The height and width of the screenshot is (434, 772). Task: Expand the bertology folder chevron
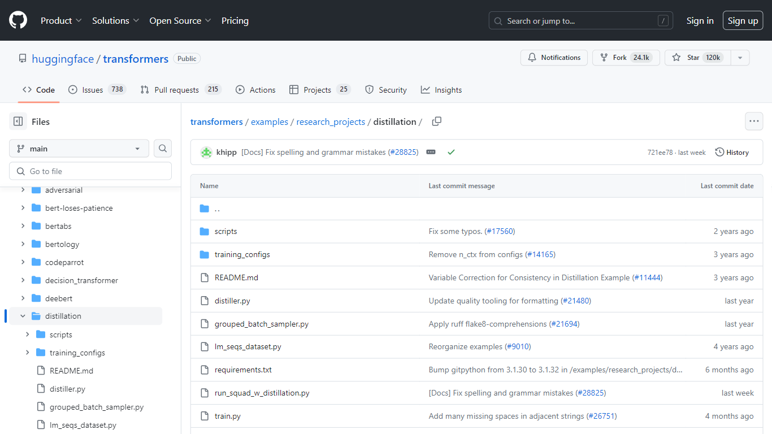23,244
